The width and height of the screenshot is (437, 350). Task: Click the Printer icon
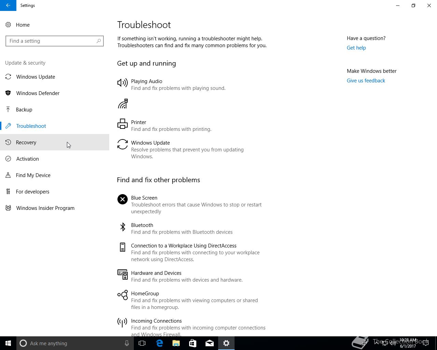pos(123,124)
